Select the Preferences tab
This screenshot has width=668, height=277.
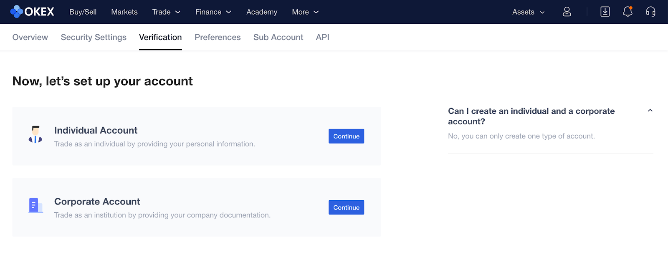[218, 37]
